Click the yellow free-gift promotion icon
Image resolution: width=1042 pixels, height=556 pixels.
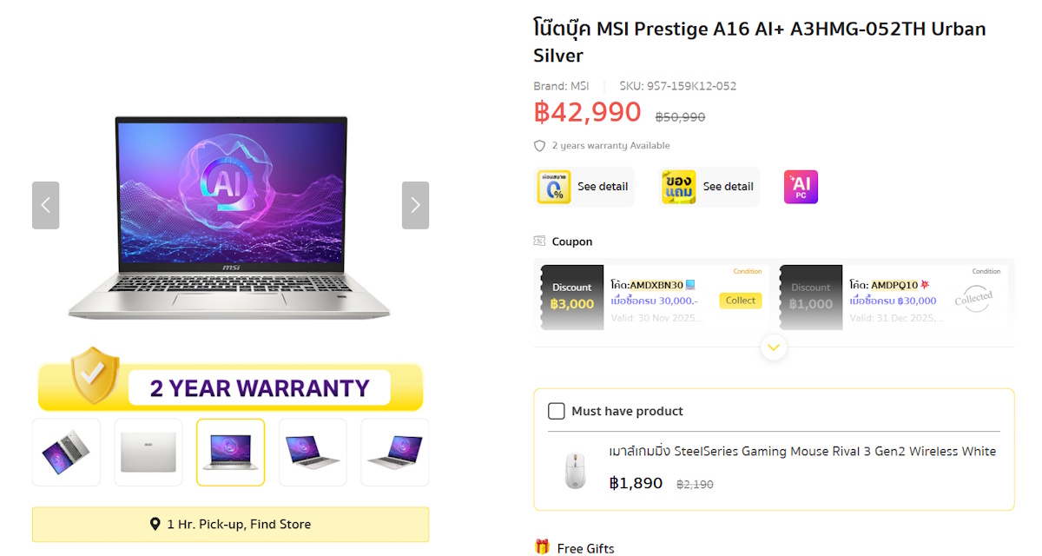click(679, 187)
